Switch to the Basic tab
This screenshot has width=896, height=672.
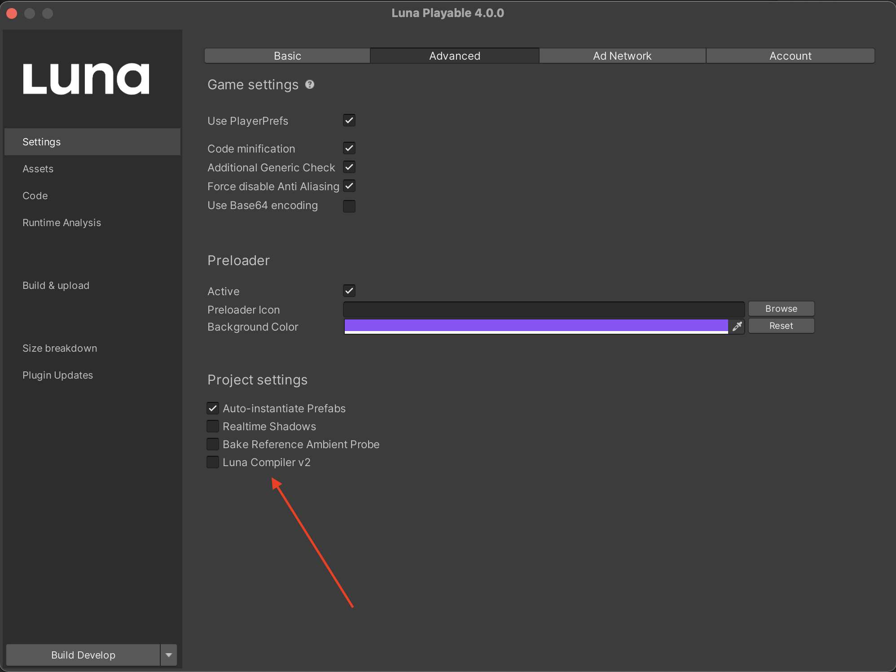287,56
